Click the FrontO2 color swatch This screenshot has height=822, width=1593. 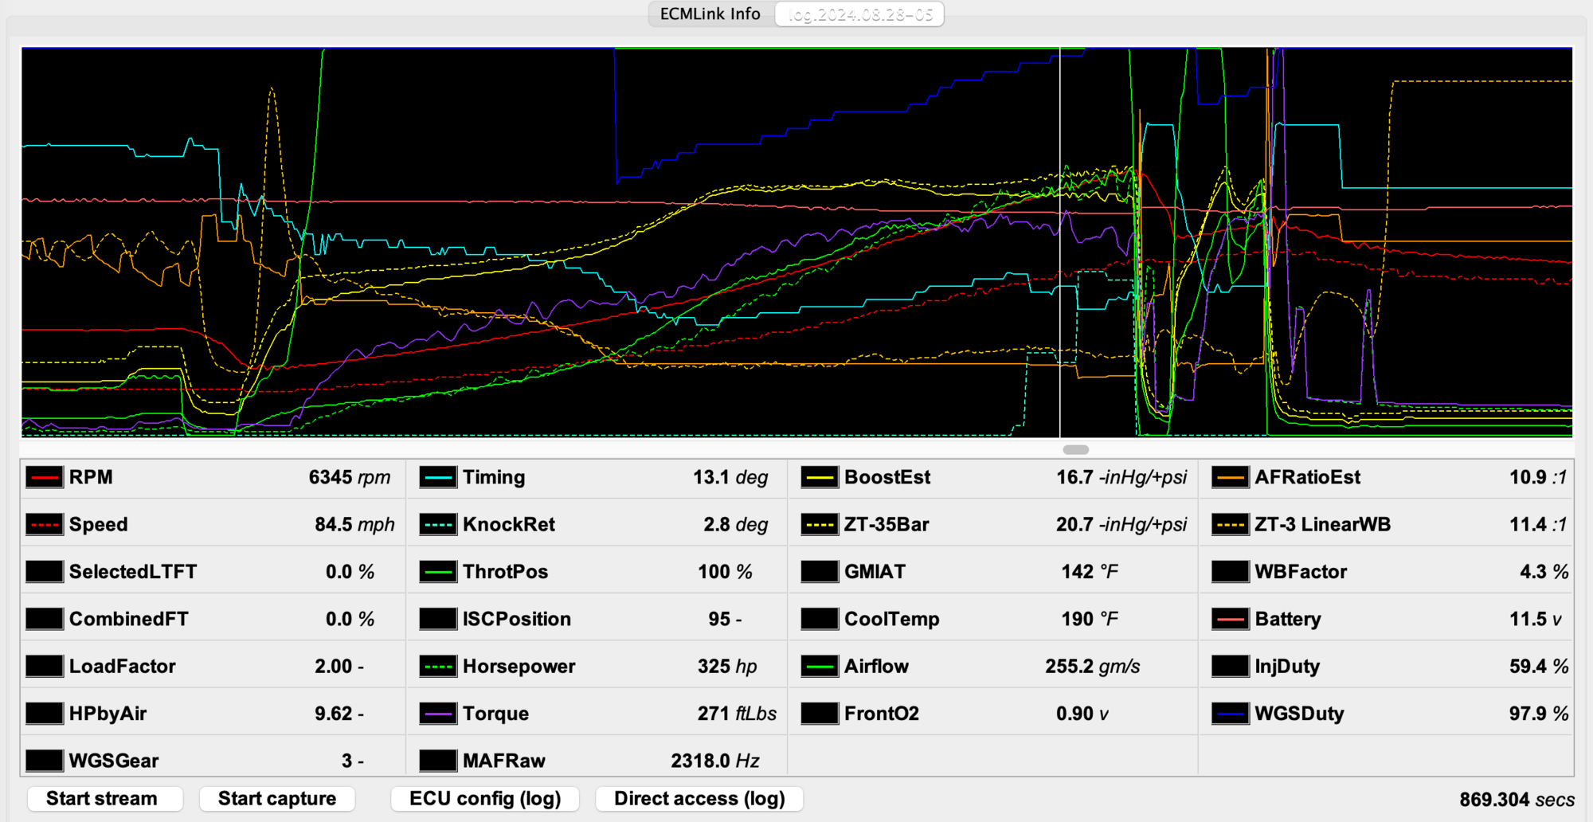click(x=820, y=713)
